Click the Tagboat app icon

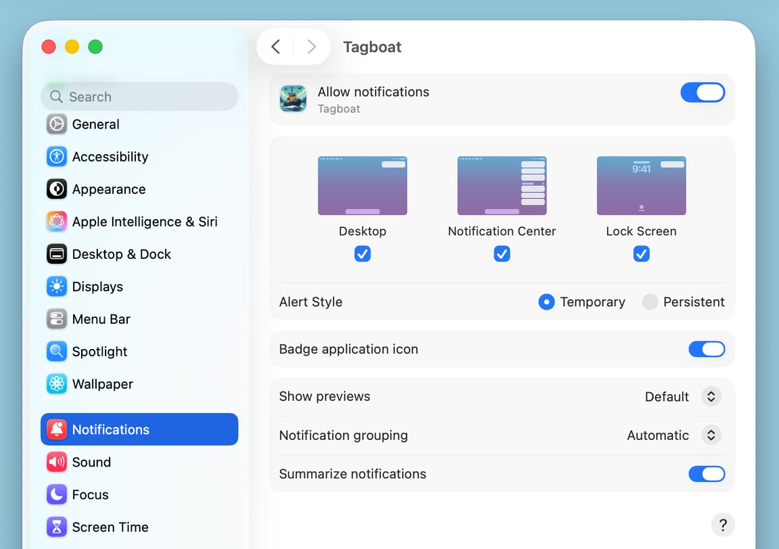293,99
